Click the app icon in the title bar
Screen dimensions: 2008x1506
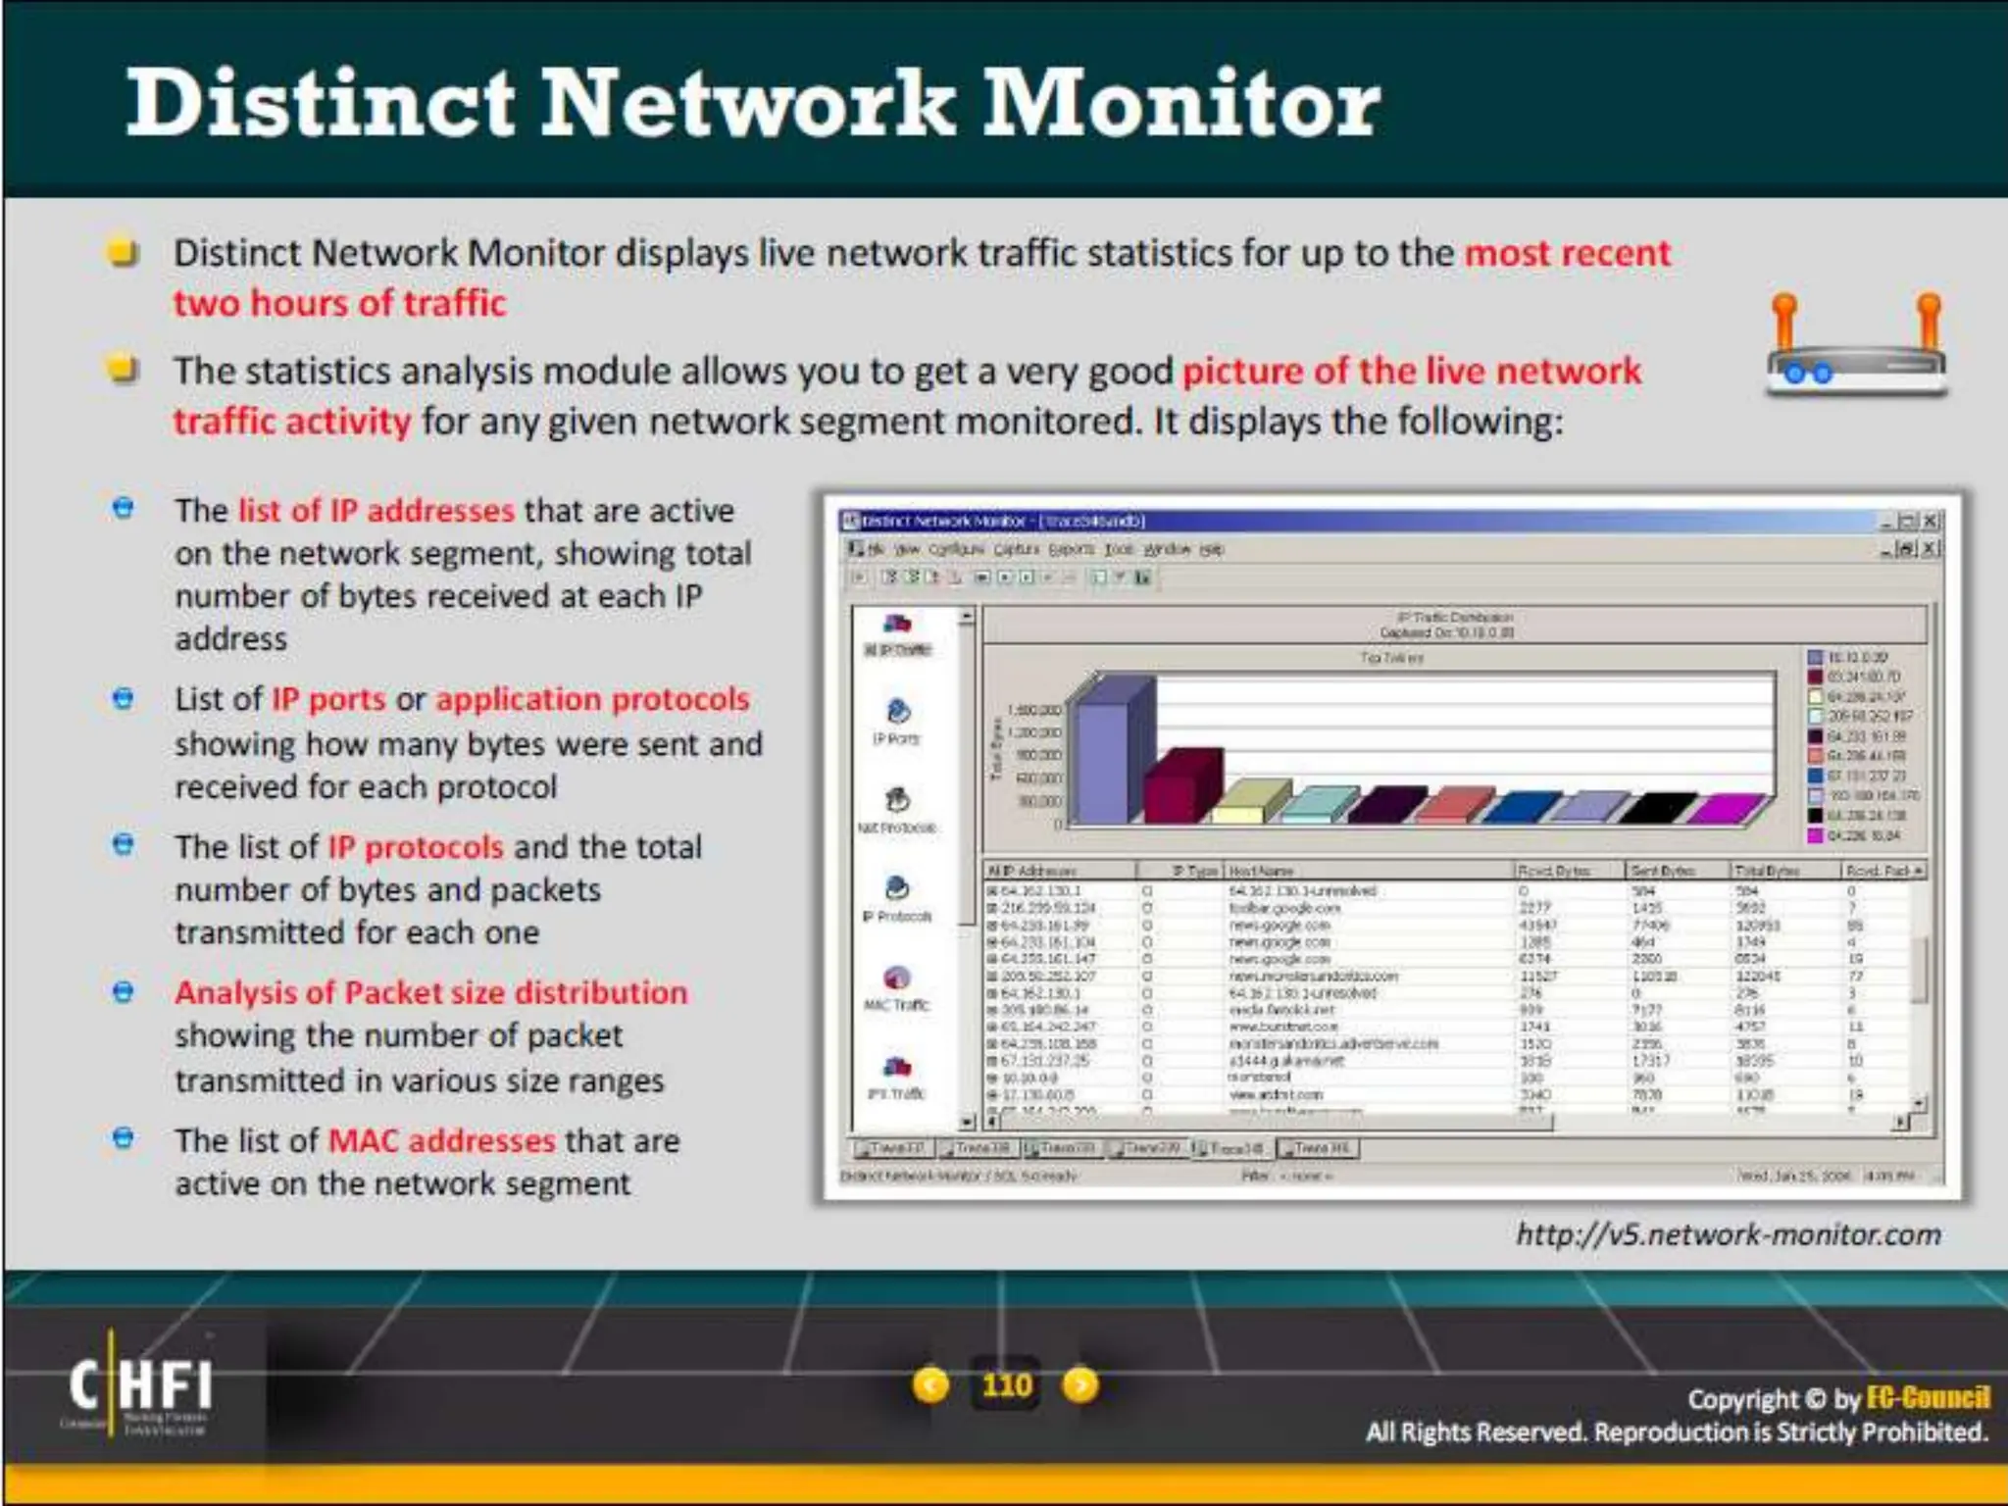click(x=851, y=521)
